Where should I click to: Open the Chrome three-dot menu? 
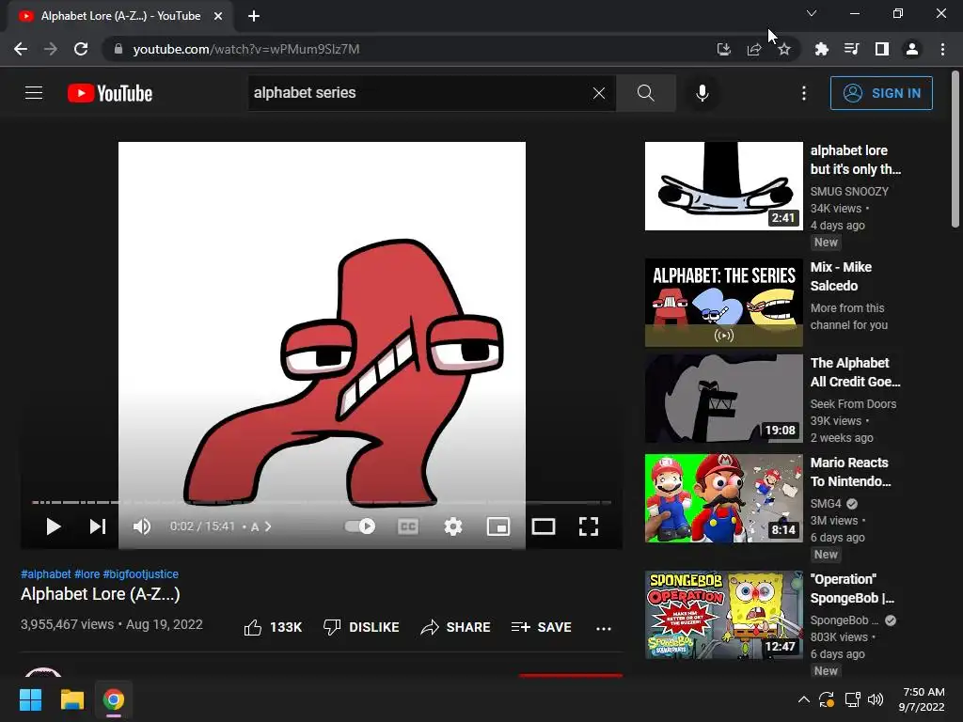point(942,49)
